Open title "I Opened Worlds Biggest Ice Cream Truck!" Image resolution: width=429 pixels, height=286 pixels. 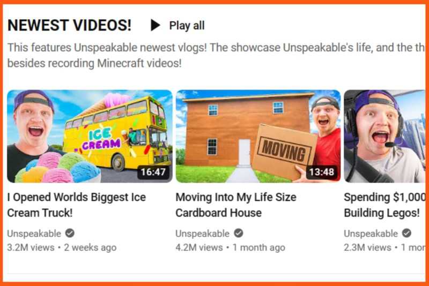77,205
